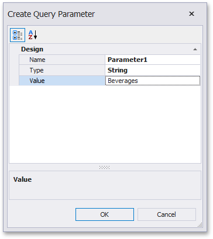213x239 pixels.
Task: Switch to the Categorized view icon
Action: 18,35
